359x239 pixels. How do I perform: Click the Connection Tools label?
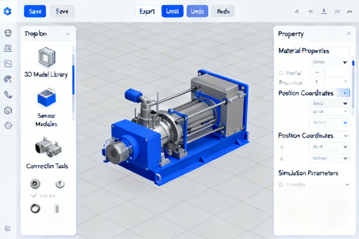[47, 166]
